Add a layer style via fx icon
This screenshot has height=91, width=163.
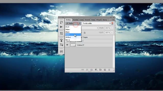87,70
